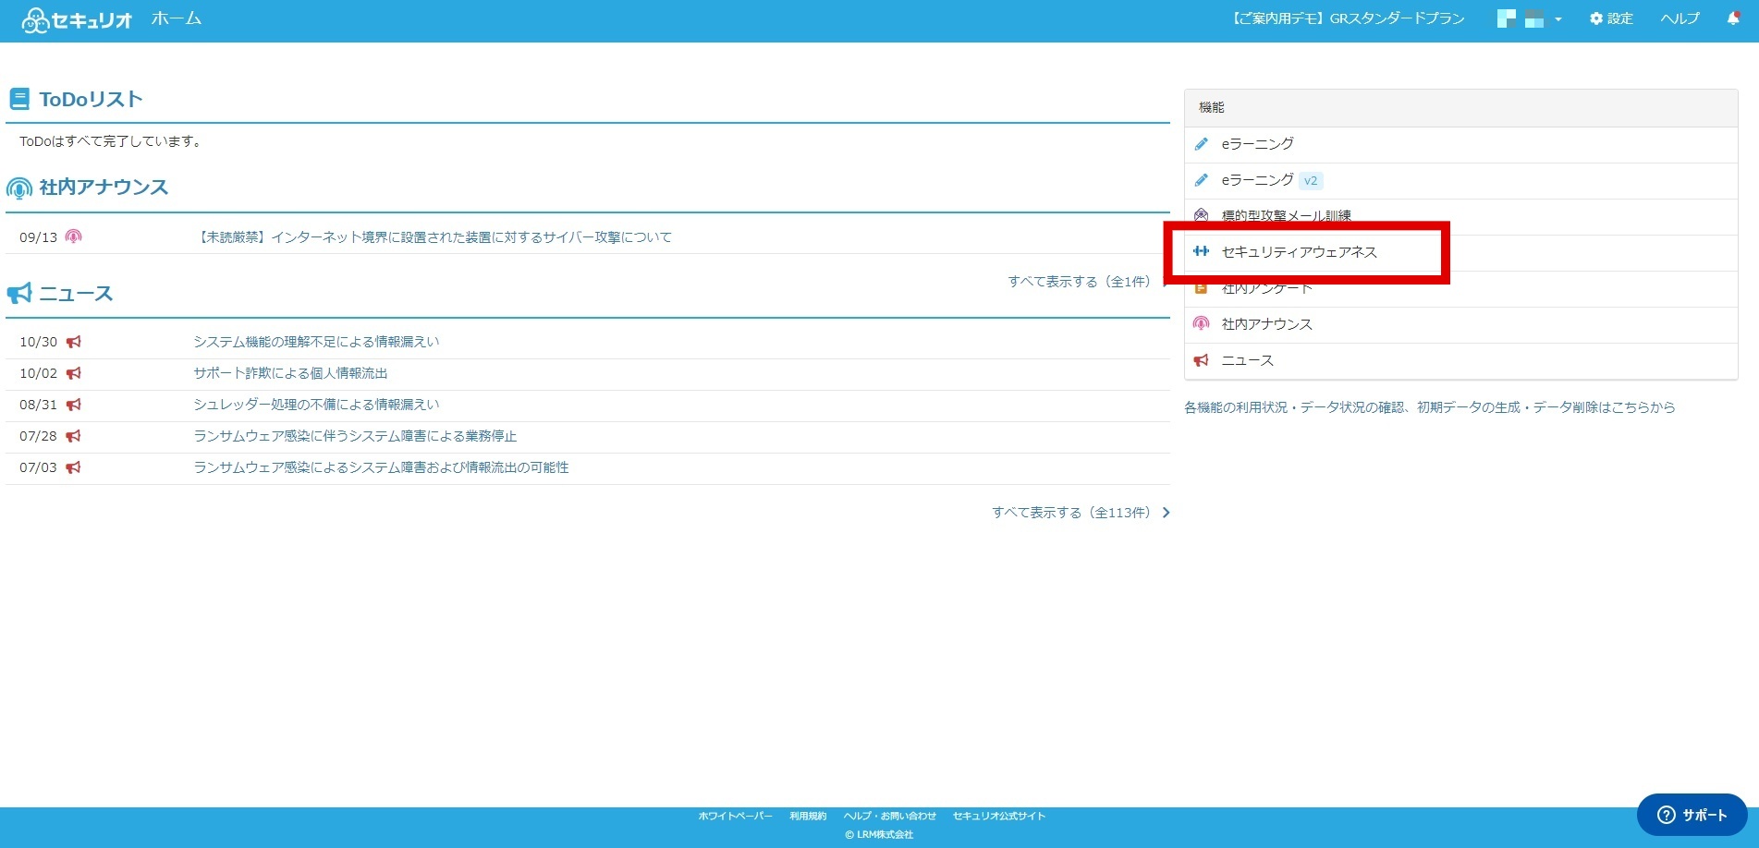Click the ニュース heading megaphone icon
1759x848 pixels.
pos(19,294)
